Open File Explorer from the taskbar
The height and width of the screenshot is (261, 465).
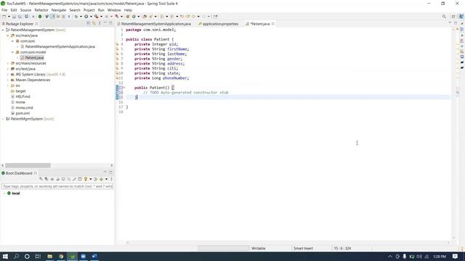50,256
